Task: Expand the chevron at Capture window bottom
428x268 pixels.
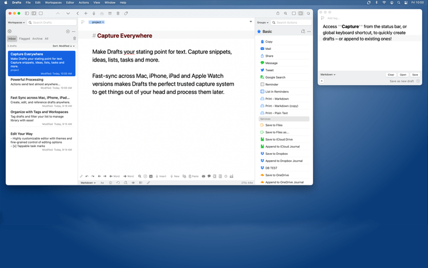Action: coord(321,81)
